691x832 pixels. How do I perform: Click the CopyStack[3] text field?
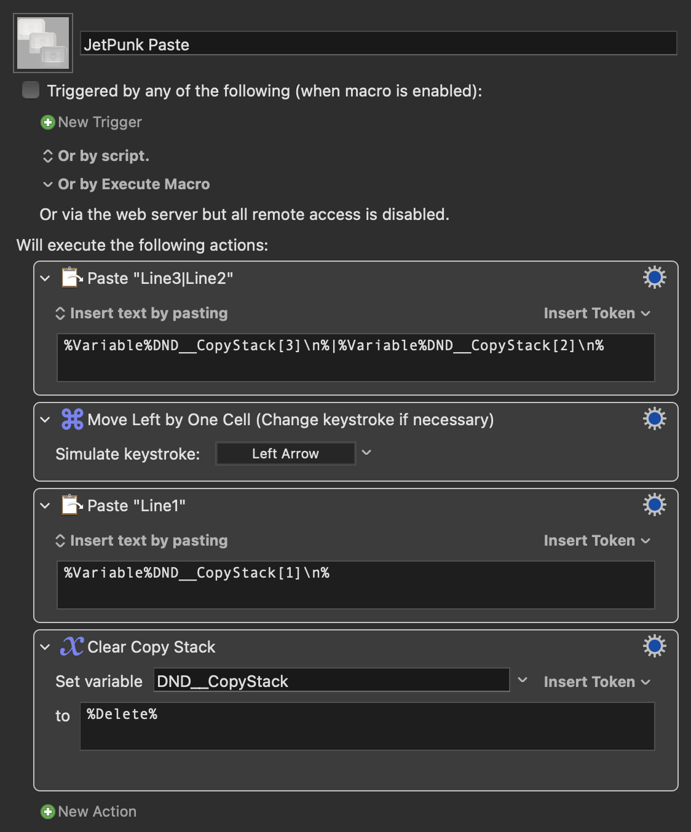(x=355, y=358)
